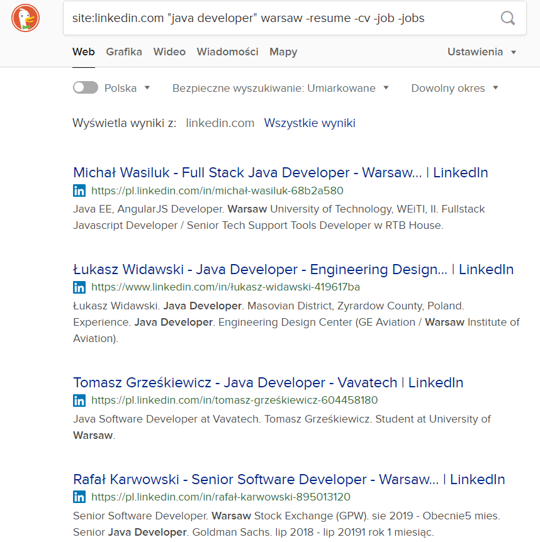The width and height of the screenshot is (540, 542).
Task: Select the Mapy tab
Action: click(x=283, y=52)
